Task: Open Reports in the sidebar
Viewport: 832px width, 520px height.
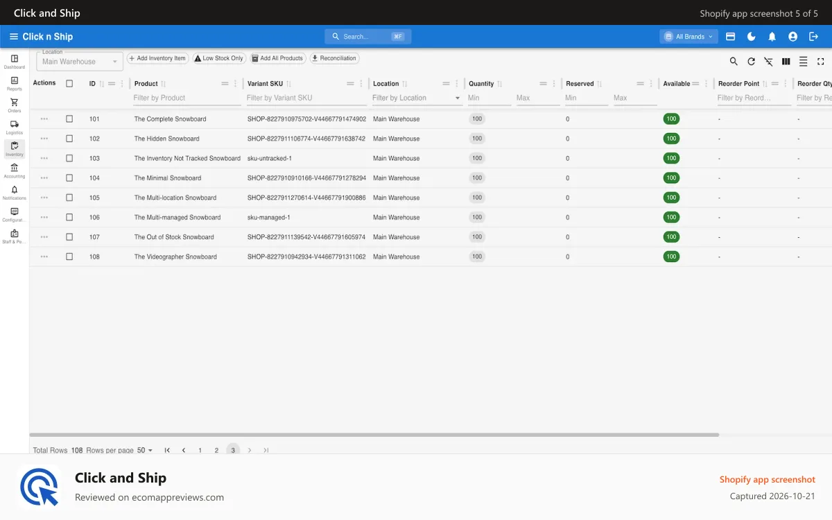Action: [x=15, y=84]
